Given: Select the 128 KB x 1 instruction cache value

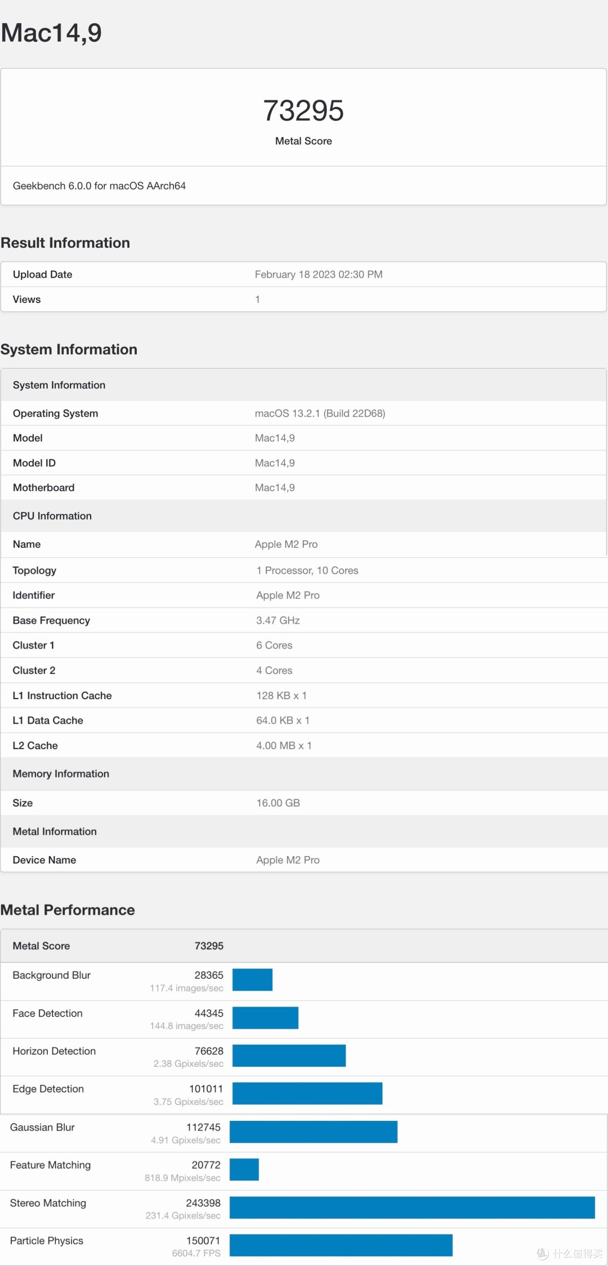Looking at the screenshot, I should 281,695.
